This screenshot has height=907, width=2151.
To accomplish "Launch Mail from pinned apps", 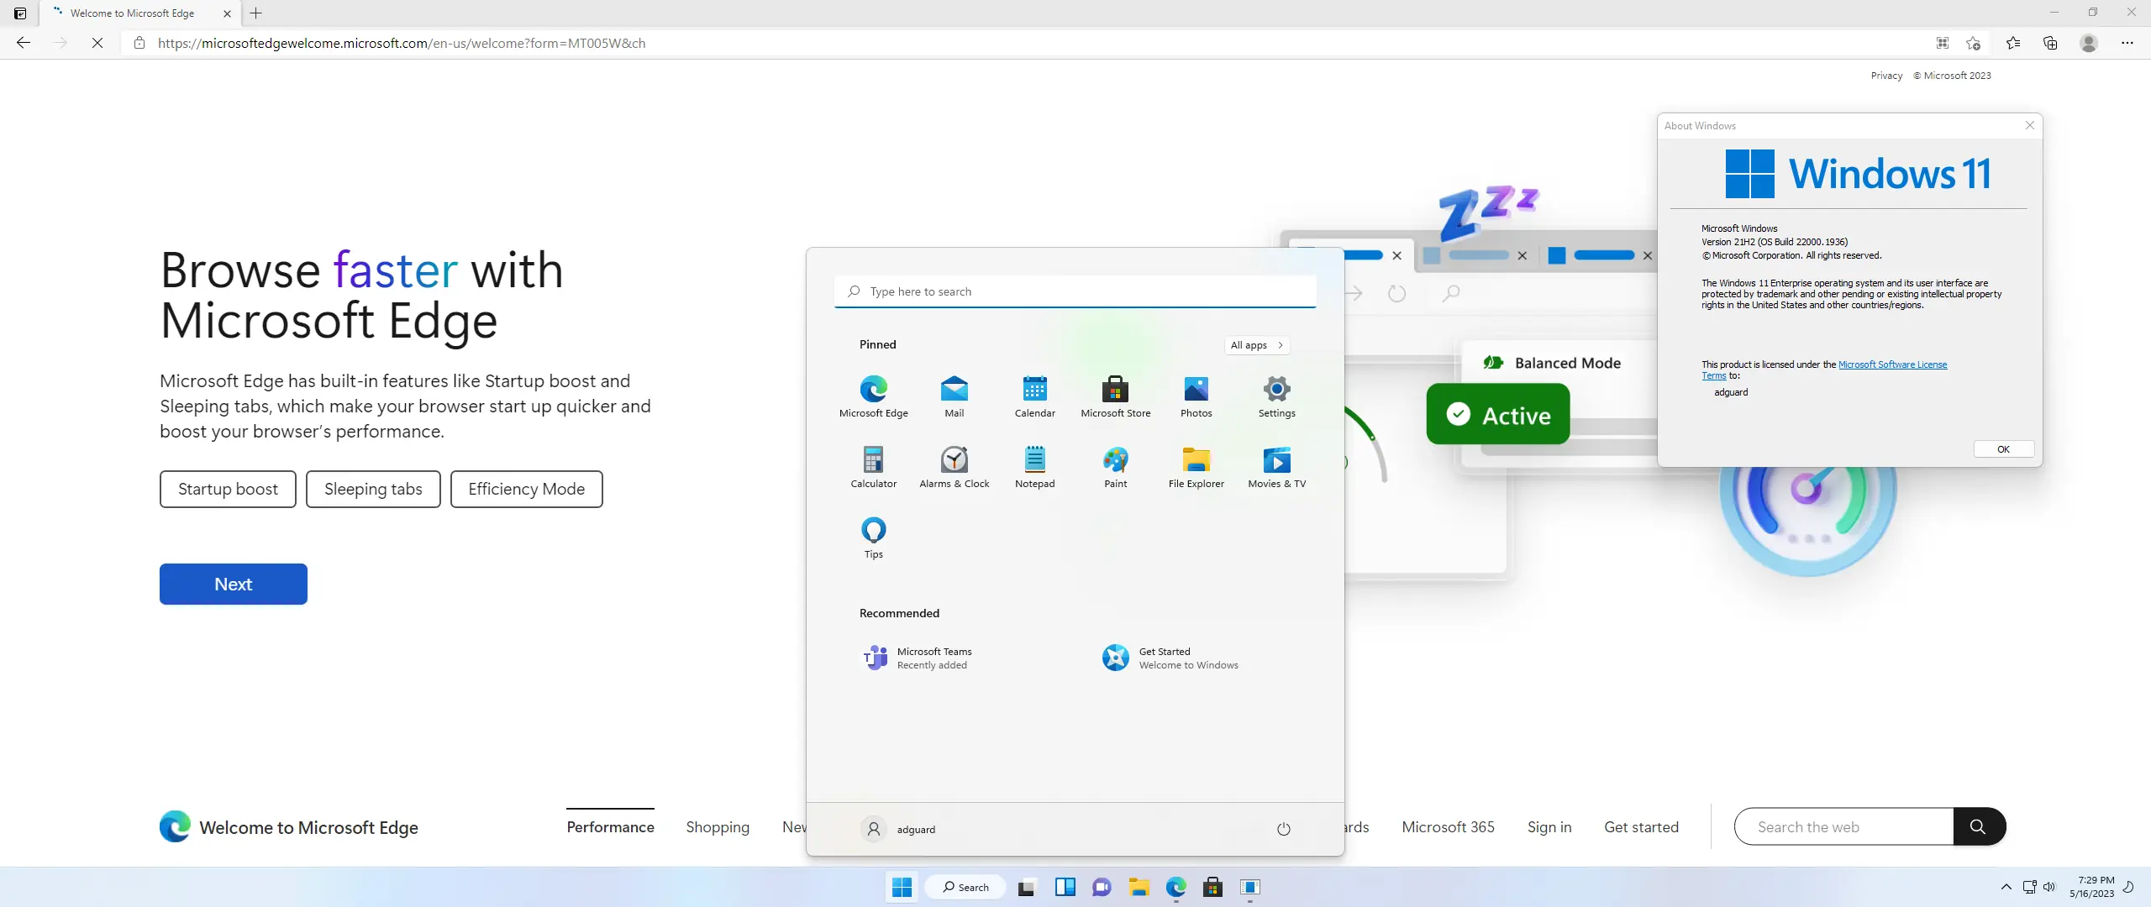I will [x=954, y=395].
